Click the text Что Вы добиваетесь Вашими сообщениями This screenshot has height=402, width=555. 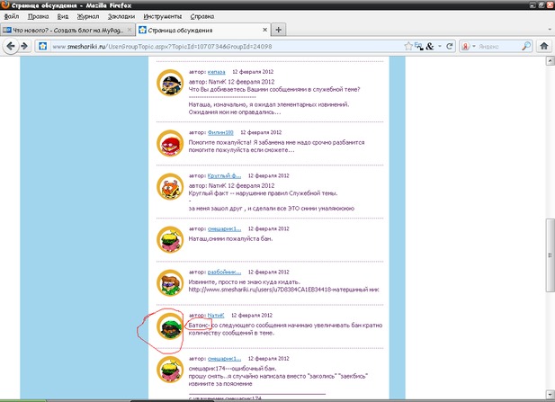[x=274, y=89]
